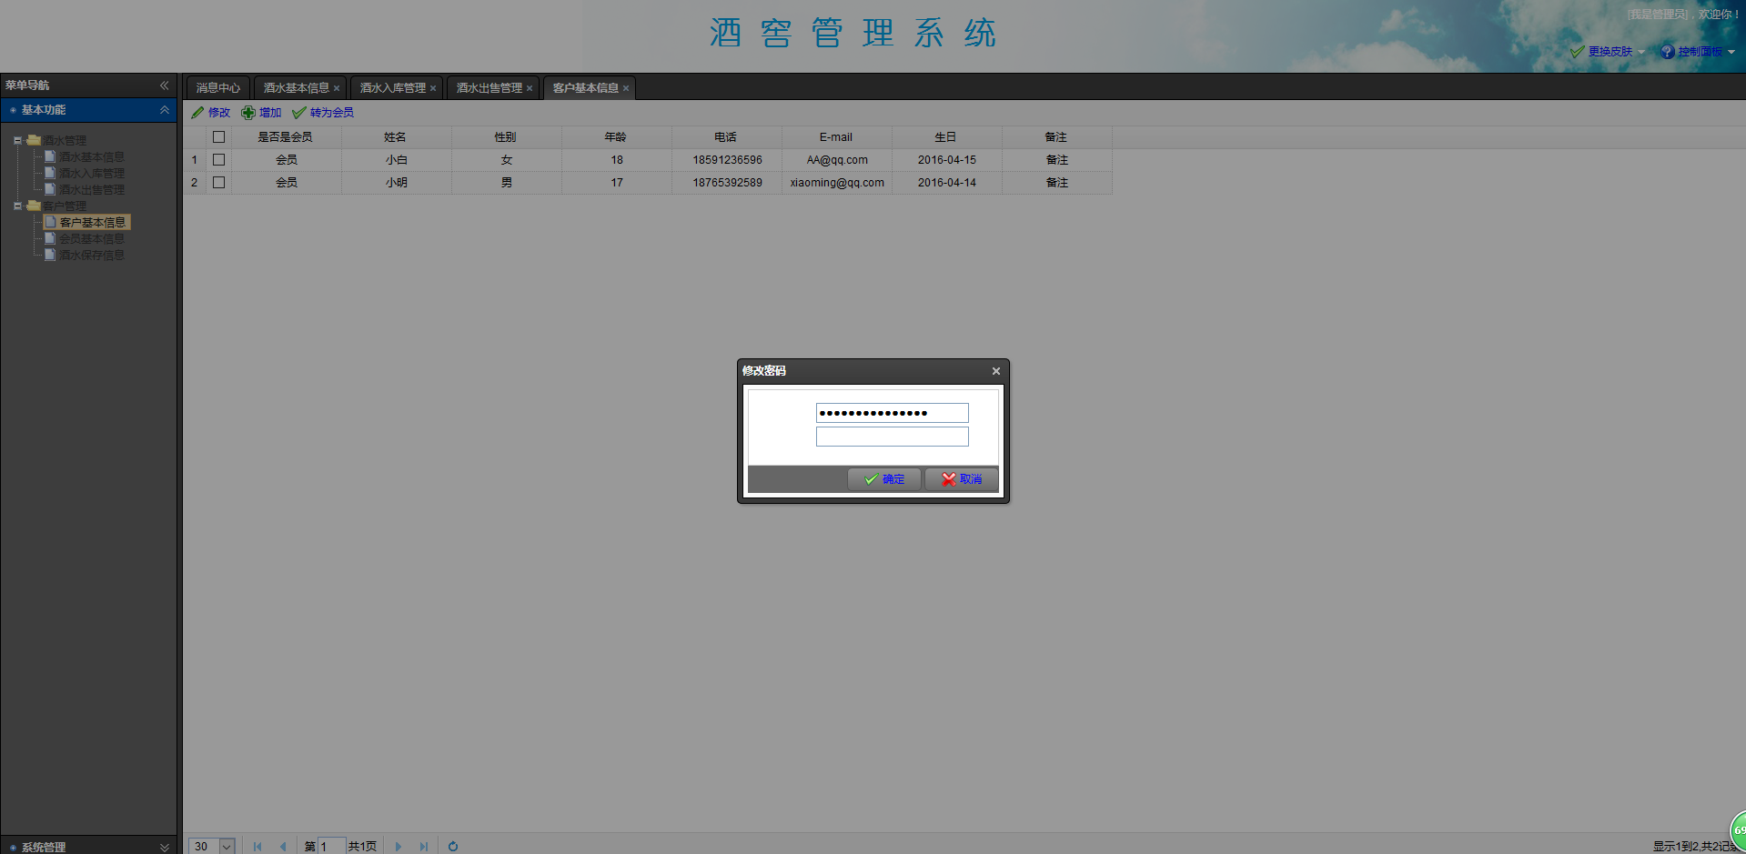This screenshot has width=1746, height=854.
Task: Open the page size dropdown showing 30
Action: click(227, 847)
